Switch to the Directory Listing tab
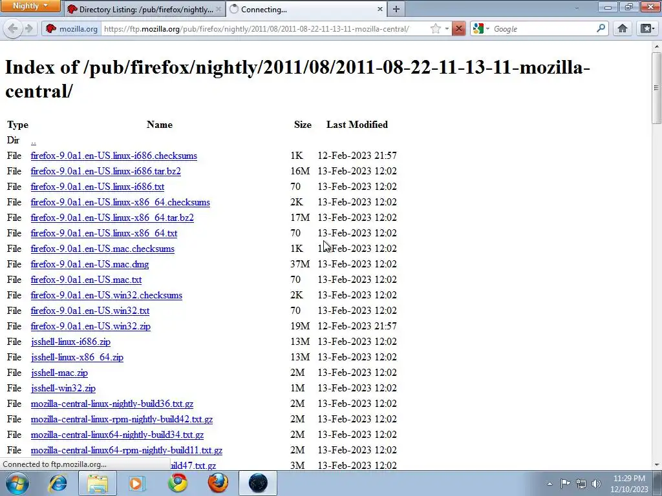The image size is (662, 496). [x=144, y=9]
